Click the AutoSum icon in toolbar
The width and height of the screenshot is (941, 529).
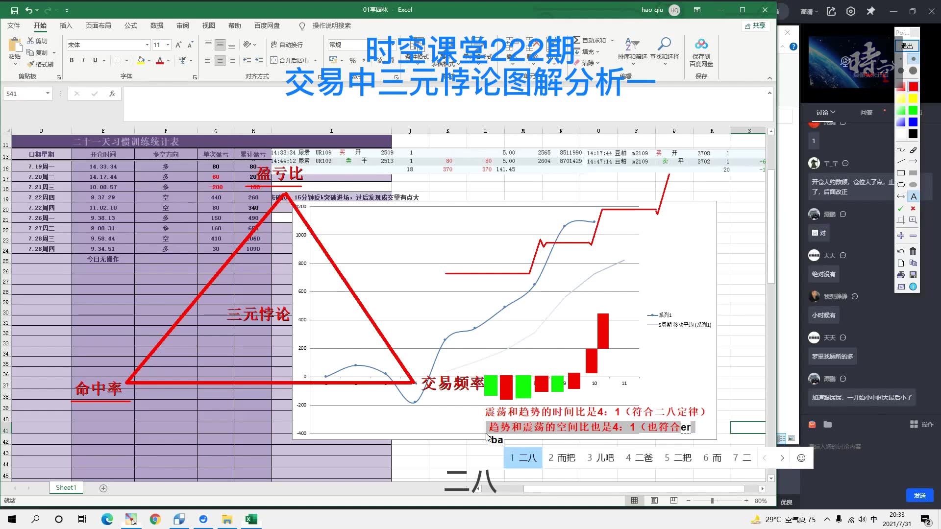tap(576, 41)
